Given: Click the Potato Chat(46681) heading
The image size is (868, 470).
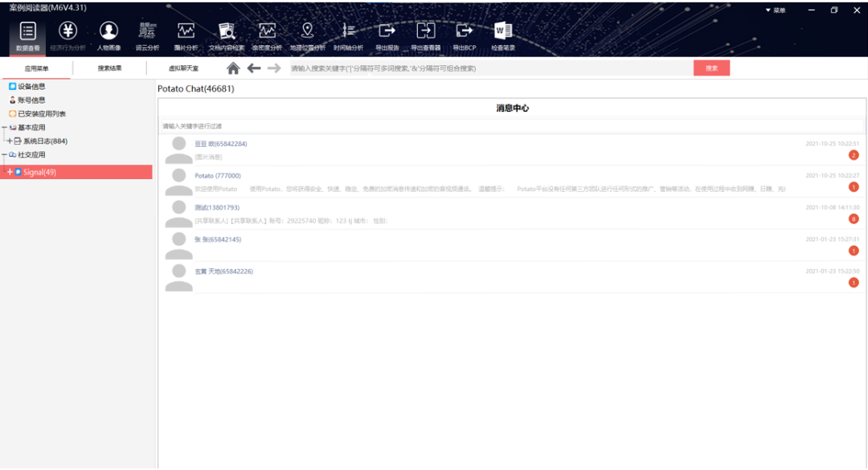Looking at the screenshot, I should [x=196, y=89].
